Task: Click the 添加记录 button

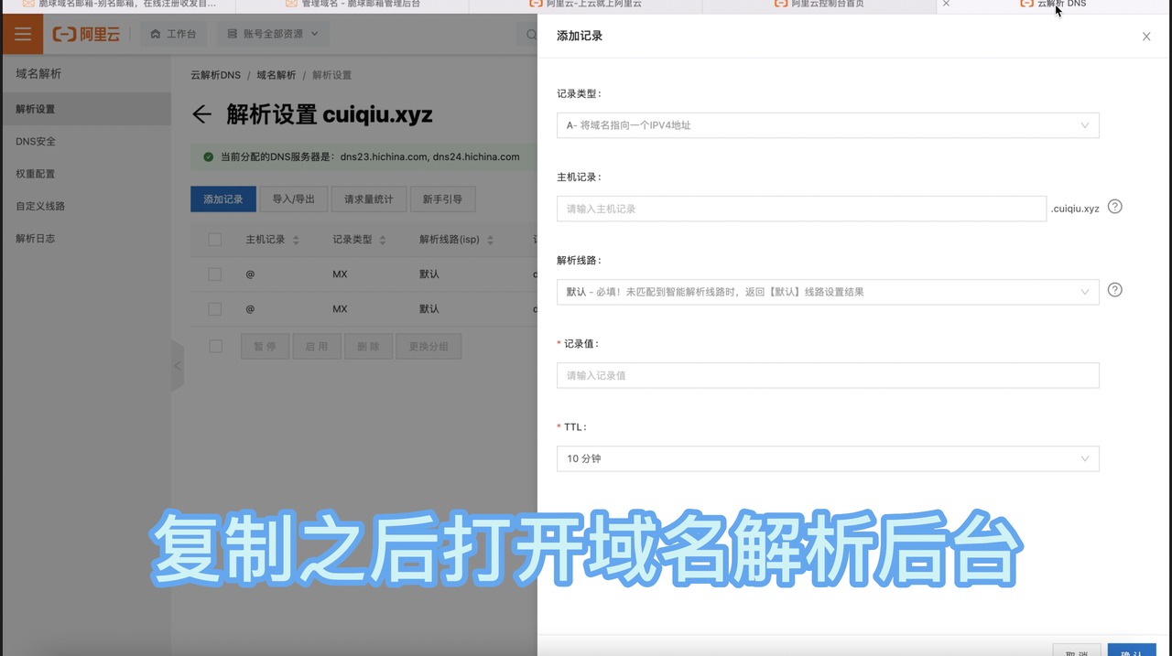Action: pyautogui.click(x=223, y=199)
